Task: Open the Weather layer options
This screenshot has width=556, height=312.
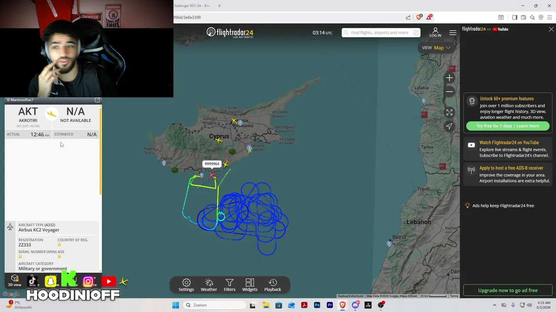Action: tap(208, 285)
